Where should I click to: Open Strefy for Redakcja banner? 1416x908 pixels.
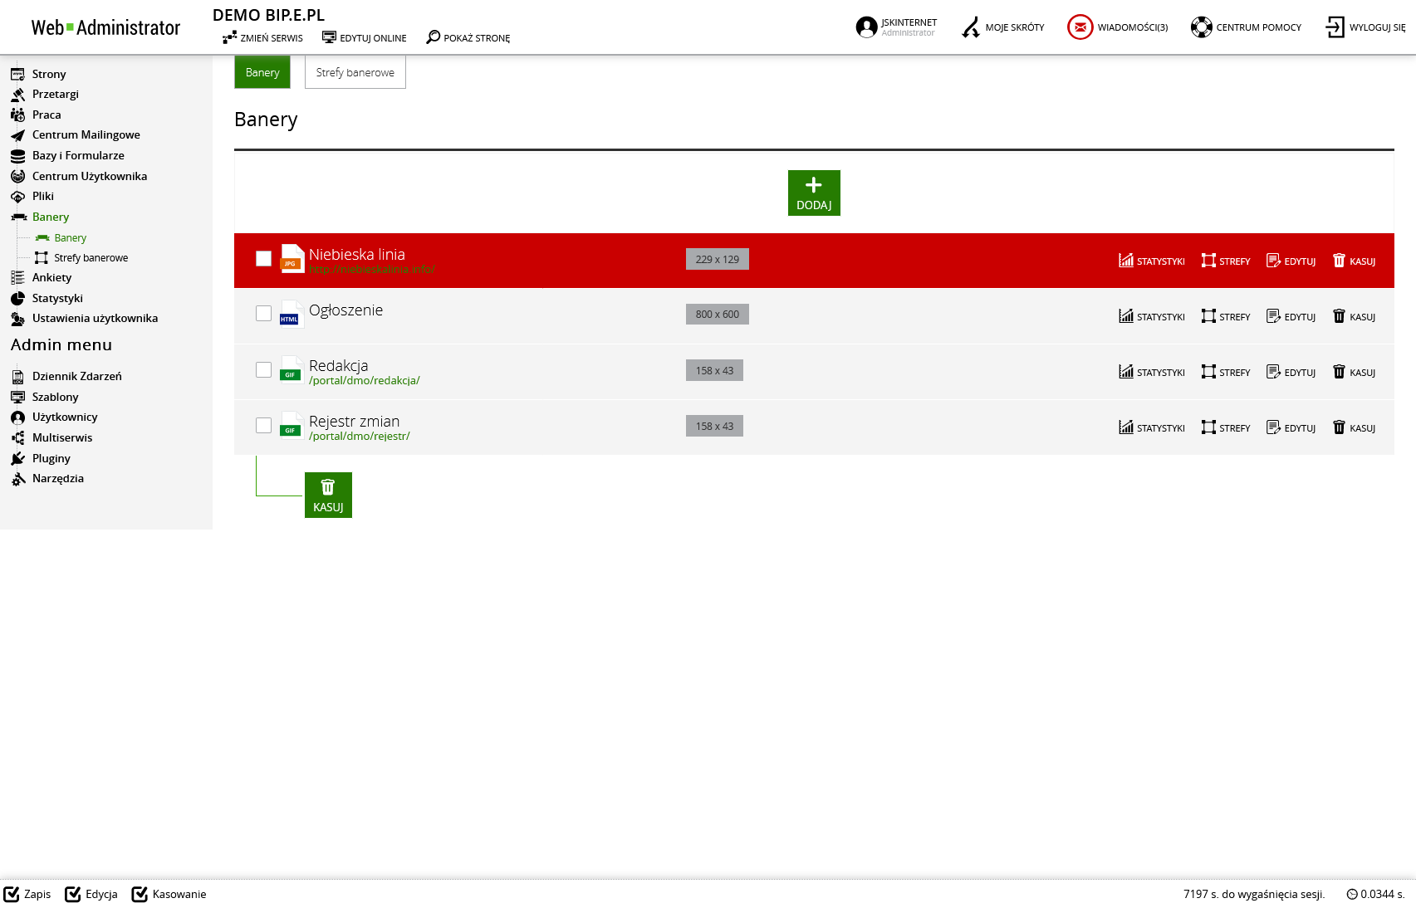1225,372
